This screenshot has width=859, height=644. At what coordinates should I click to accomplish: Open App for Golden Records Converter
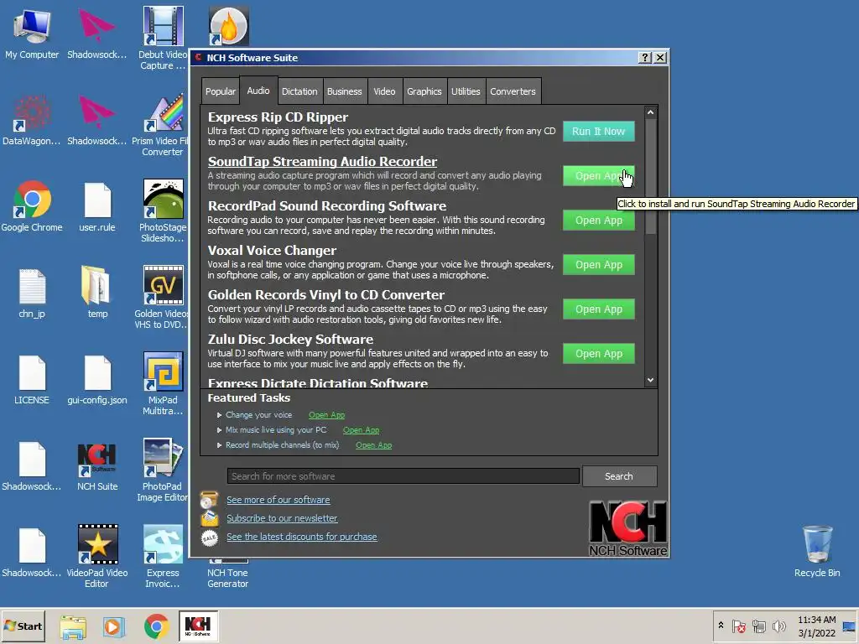point(599,309)
